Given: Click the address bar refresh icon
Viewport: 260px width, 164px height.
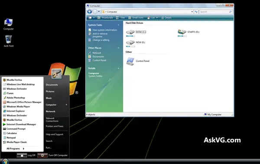Looking at the screenshot, I should 196,12.
